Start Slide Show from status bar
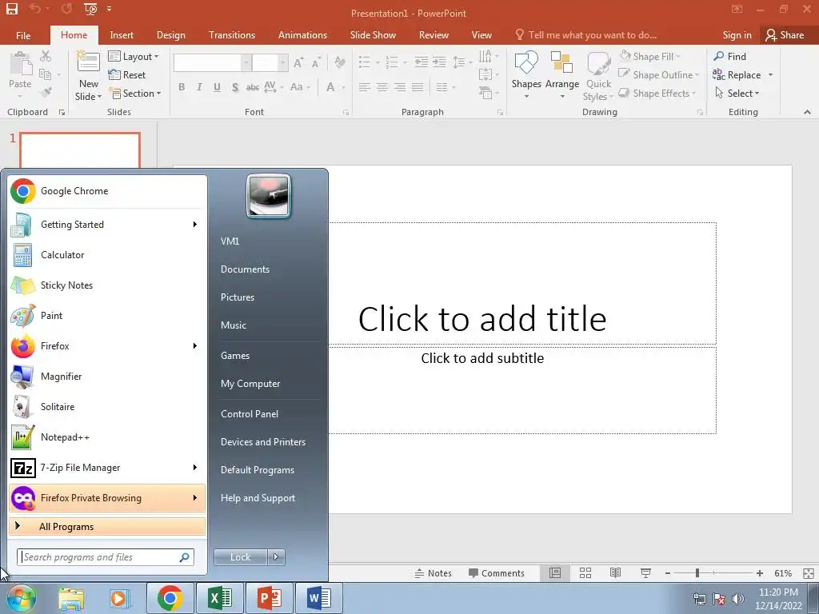This screenshot has height=614, width=819. 645,573
